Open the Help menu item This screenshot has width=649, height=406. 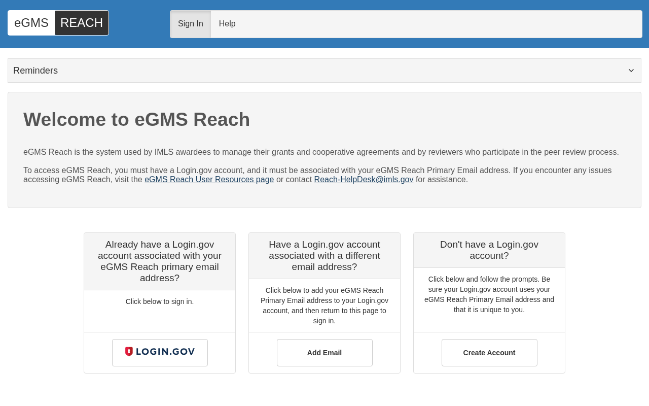click(x=227, y=24)
